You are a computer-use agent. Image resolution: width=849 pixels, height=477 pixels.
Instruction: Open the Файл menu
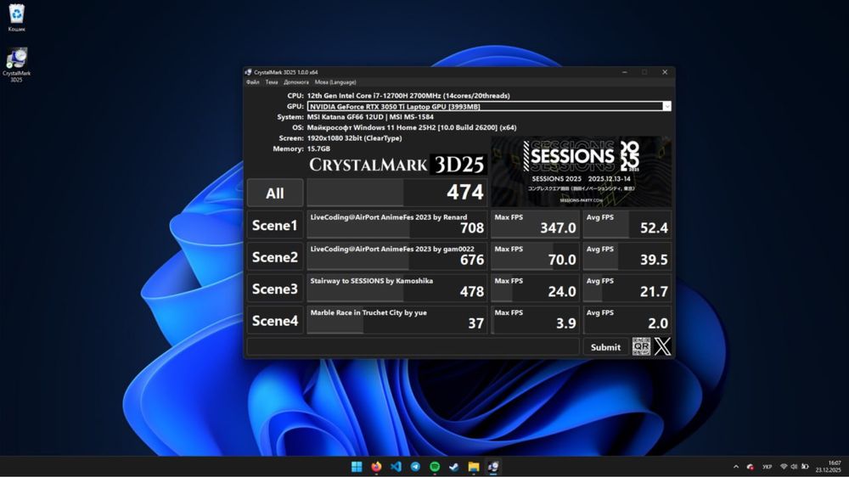(x=252, y=82)
